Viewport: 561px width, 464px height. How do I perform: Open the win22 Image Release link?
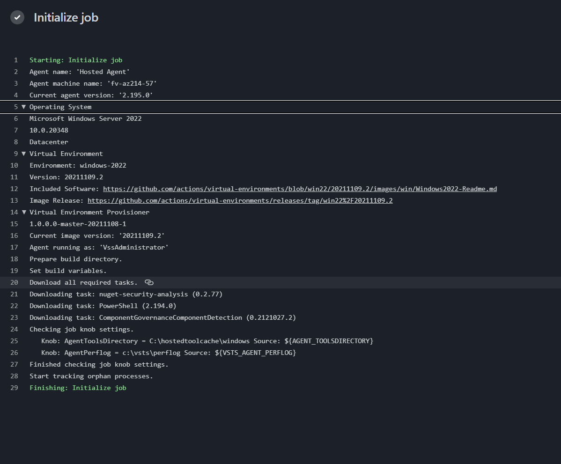pos(239,200)
